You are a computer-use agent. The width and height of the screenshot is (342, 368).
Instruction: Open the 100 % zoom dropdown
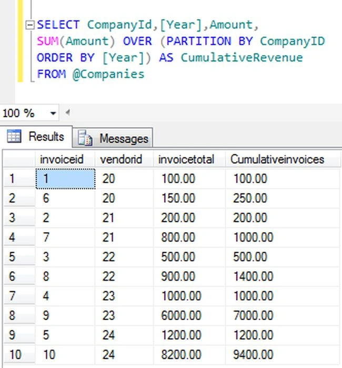click(x=53, y=113)
